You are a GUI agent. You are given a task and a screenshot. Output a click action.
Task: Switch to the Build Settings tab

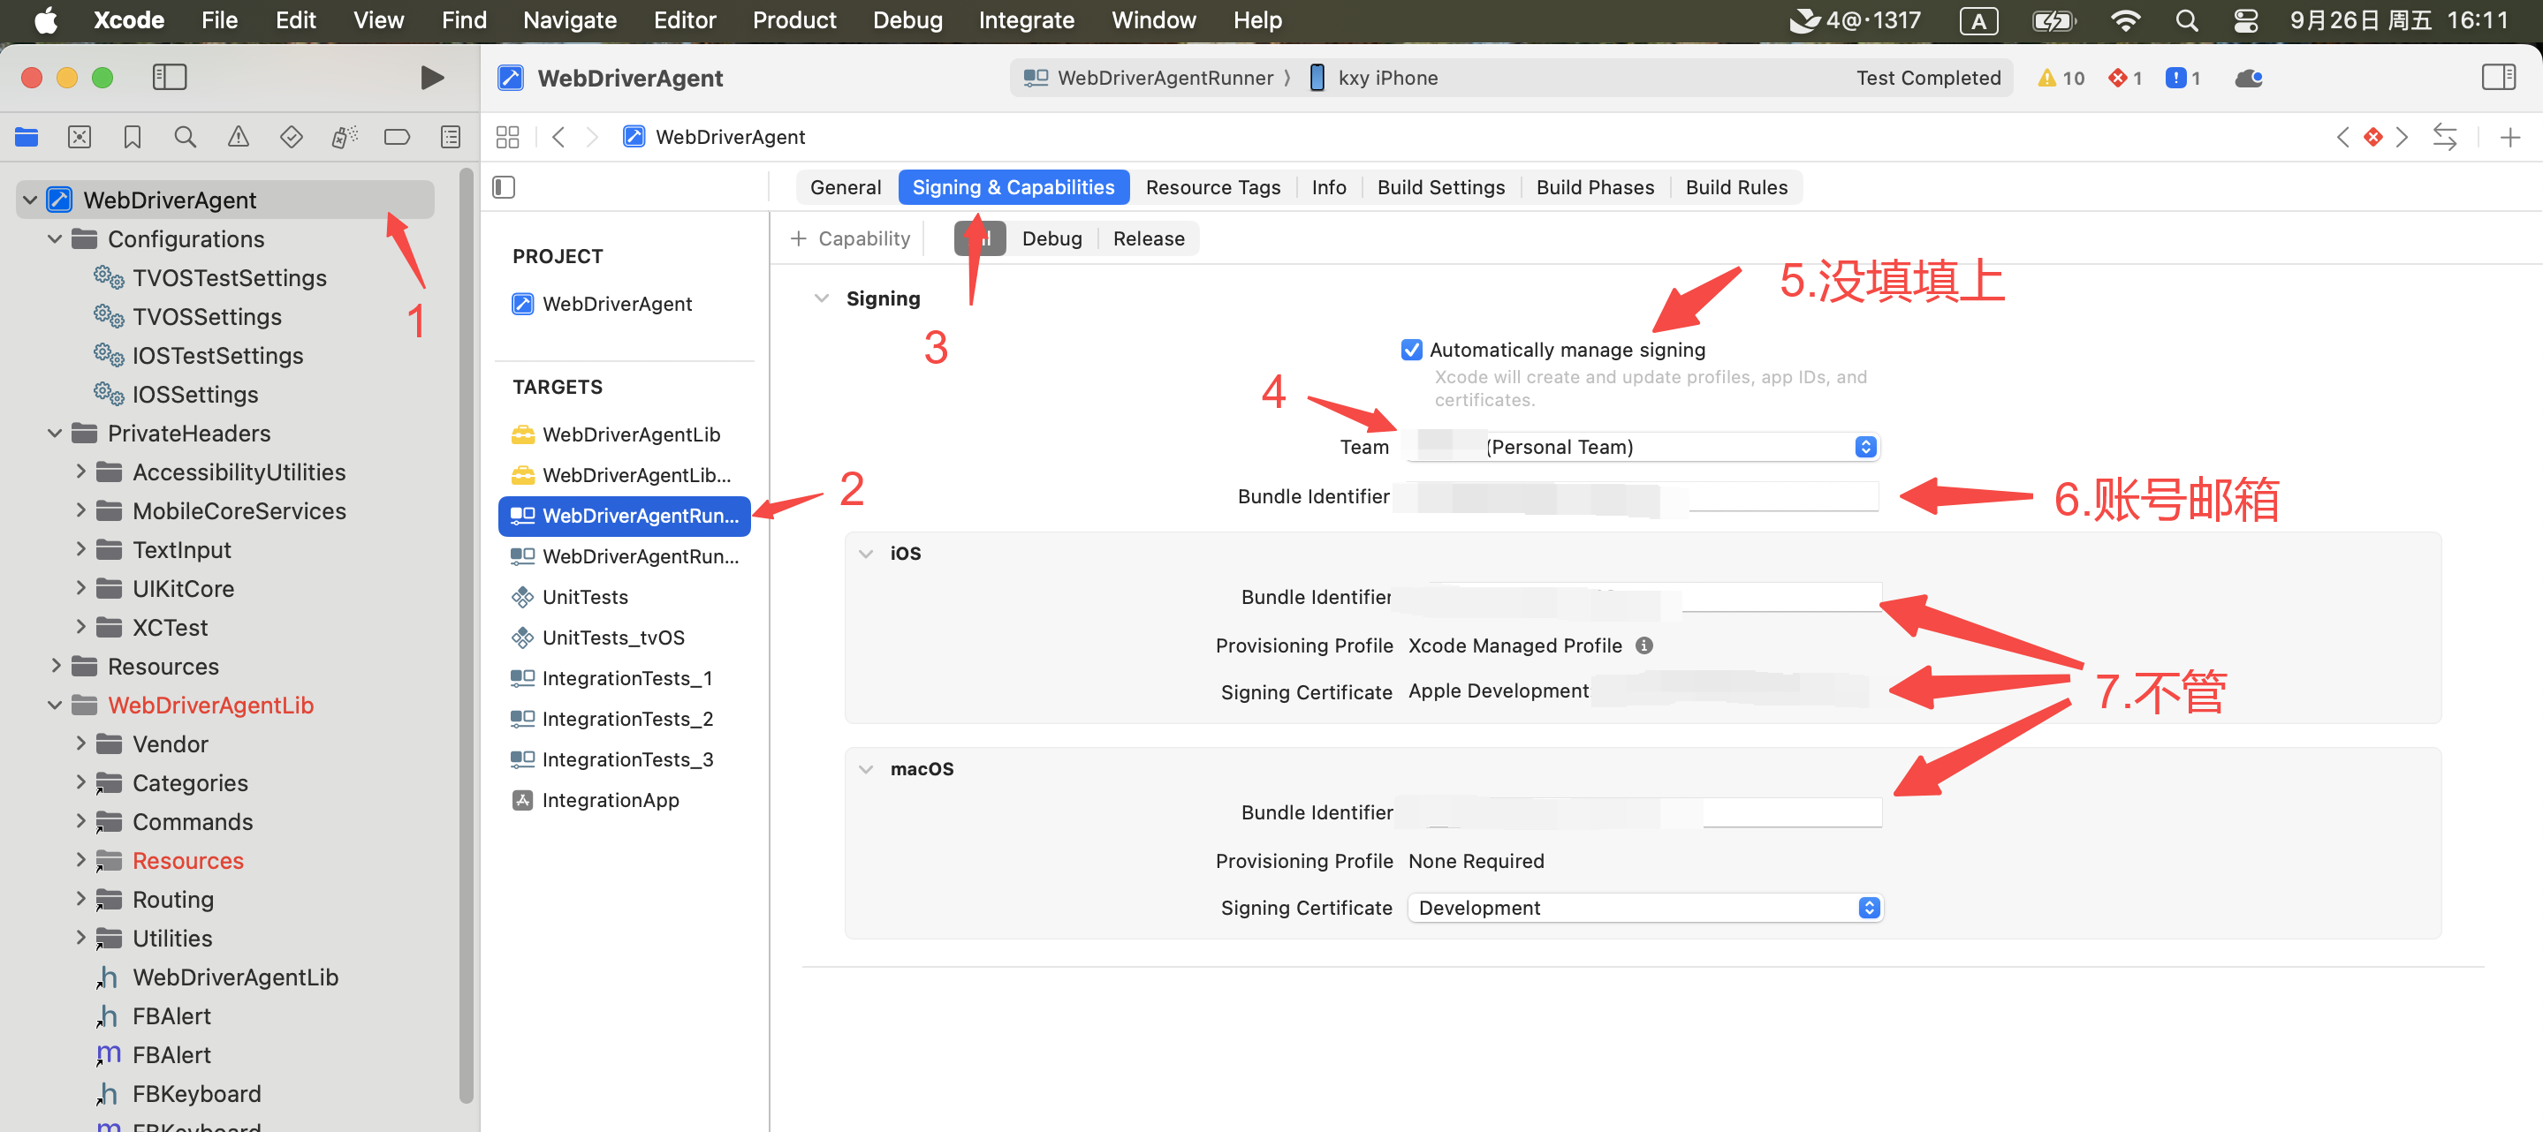tap(1440, 187)
